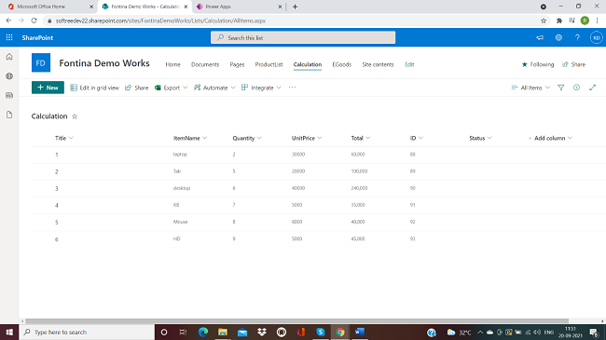Click the help question mark icon
This screenshot has width=606, height=340.
click(577, 37)
